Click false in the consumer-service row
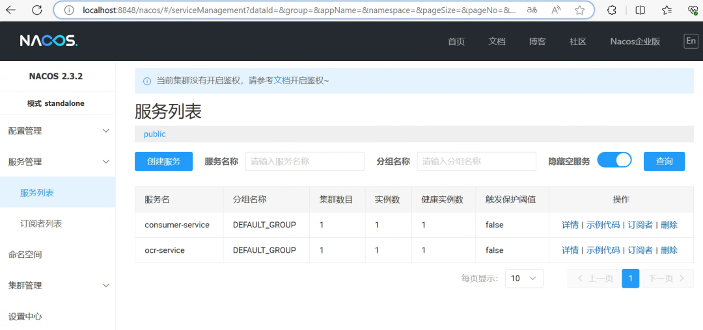The image size is (703, 330). pyautogui.click(x=495, y=225)
